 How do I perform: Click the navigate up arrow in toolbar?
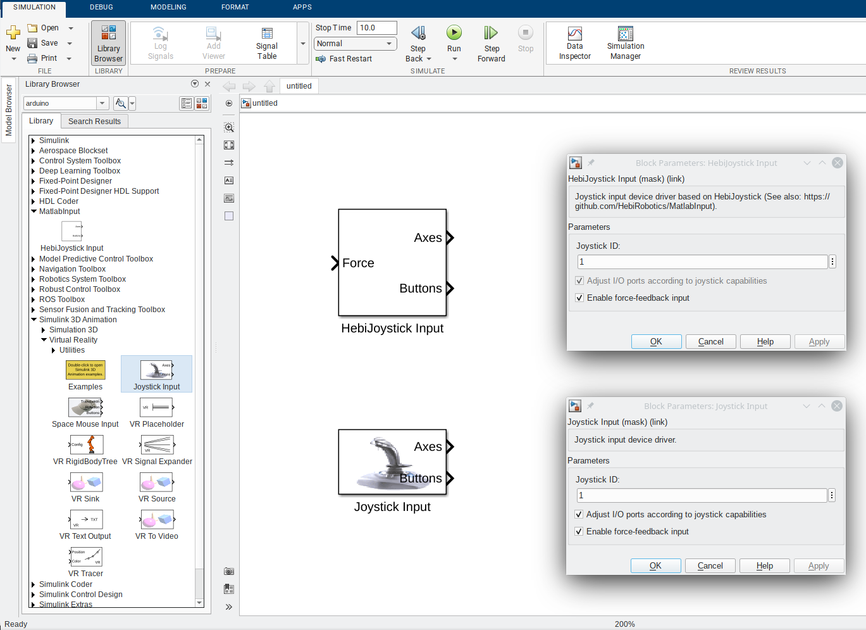point(269,86)
